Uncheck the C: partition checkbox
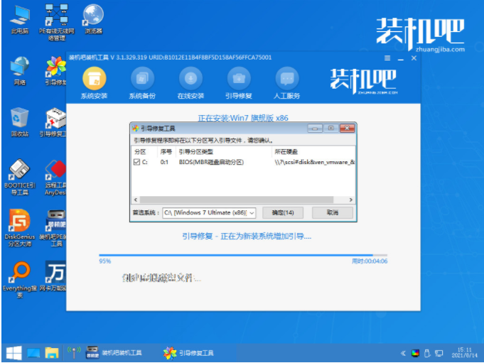Viewport: 484px width, 363px height. tap(136, 162)
